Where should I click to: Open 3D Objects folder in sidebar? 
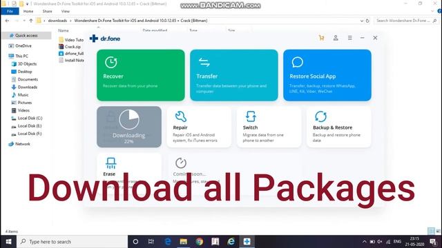tap(27, 64)
